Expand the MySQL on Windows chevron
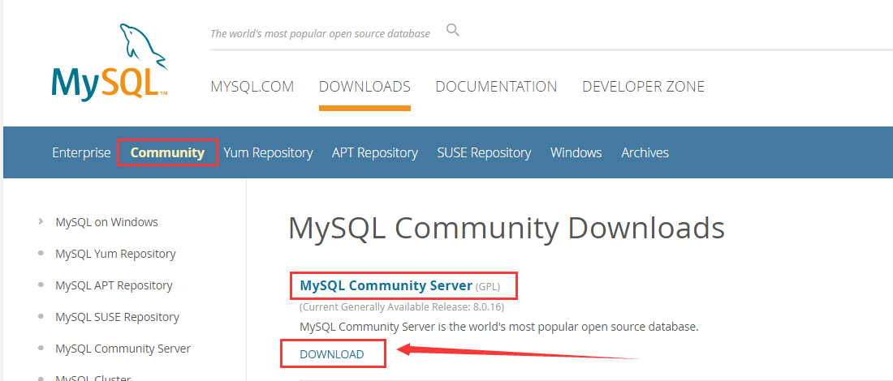 (41, 221)
